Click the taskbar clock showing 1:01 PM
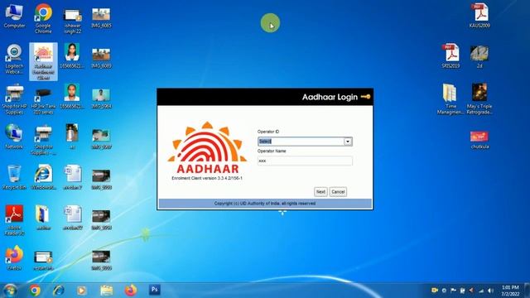This screenshot has height=298, width=530. pos(510,291)
